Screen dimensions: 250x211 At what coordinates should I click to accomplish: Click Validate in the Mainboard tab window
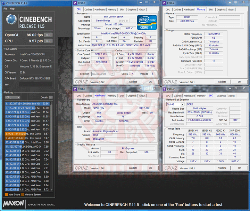point(133,168)
